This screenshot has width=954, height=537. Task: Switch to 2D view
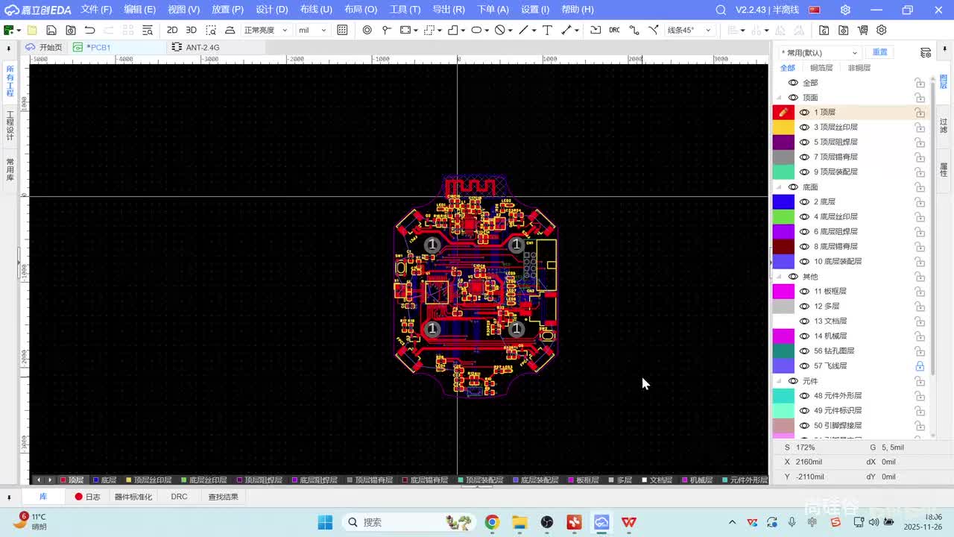pyautogui.click(x=172, y=30)
